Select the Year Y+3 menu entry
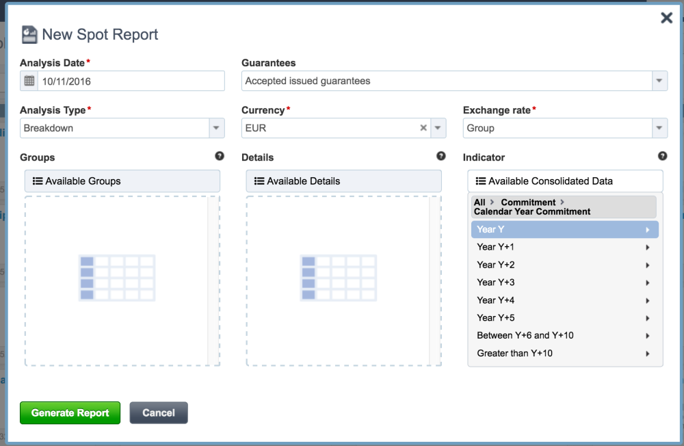Screen dimensions: 684x446 565,283
